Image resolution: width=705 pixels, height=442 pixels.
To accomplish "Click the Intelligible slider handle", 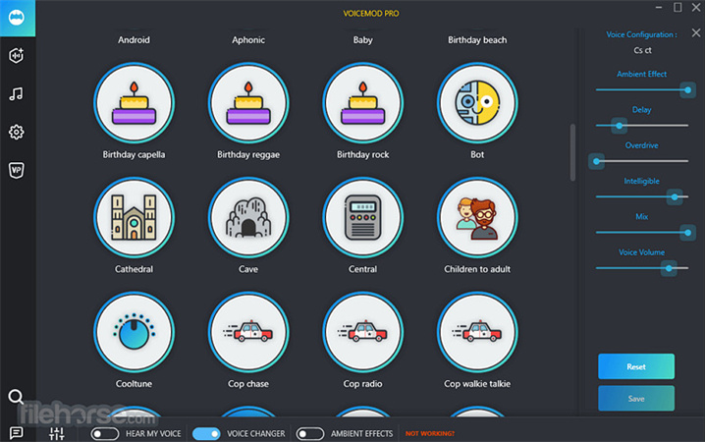I will [x=675, y=197].
